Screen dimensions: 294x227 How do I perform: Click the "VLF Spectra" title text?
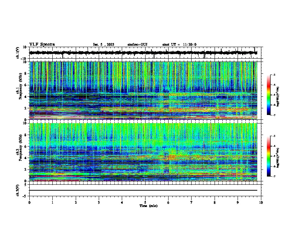pos(42,45)
